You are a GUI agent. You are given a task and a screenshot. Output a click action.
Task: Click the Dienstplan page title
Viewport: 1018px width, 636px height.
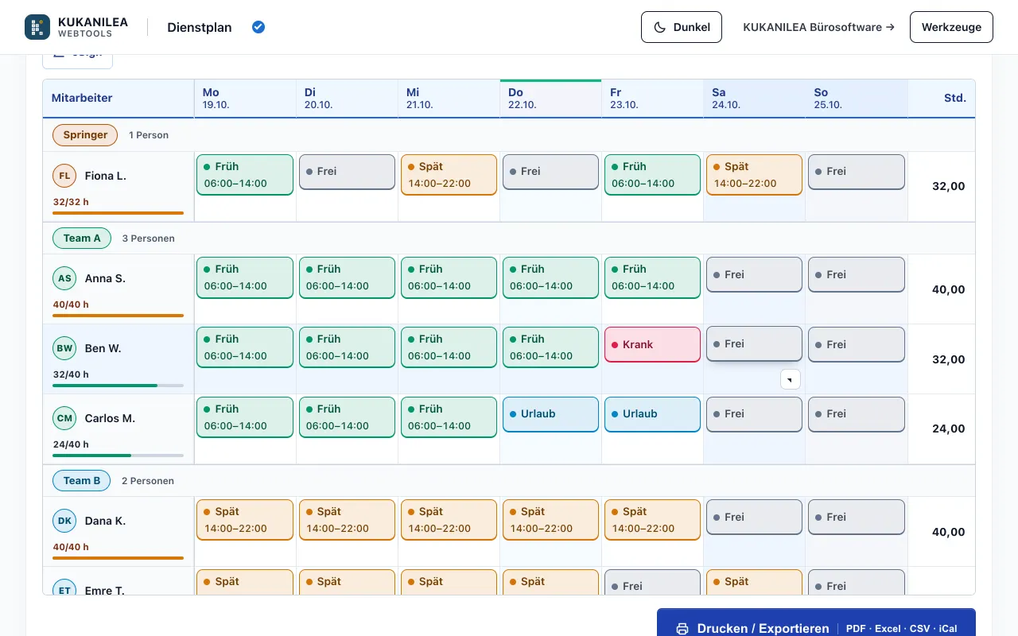point(200,27)
